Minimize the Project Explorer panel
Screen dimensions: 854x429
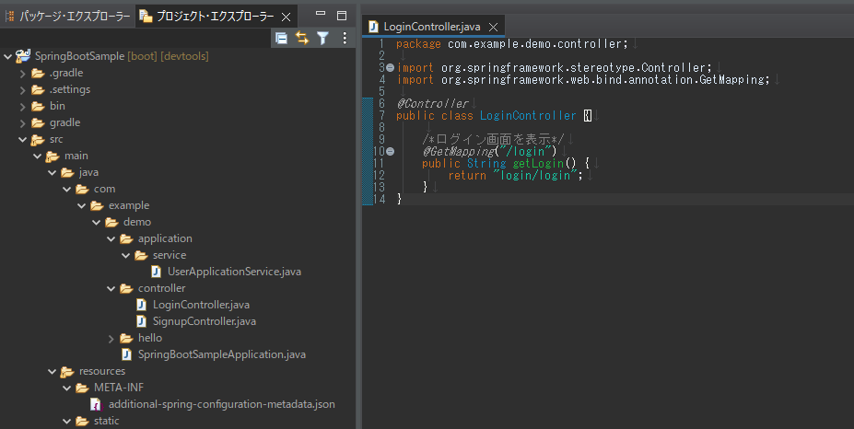[x=319, y=16]
